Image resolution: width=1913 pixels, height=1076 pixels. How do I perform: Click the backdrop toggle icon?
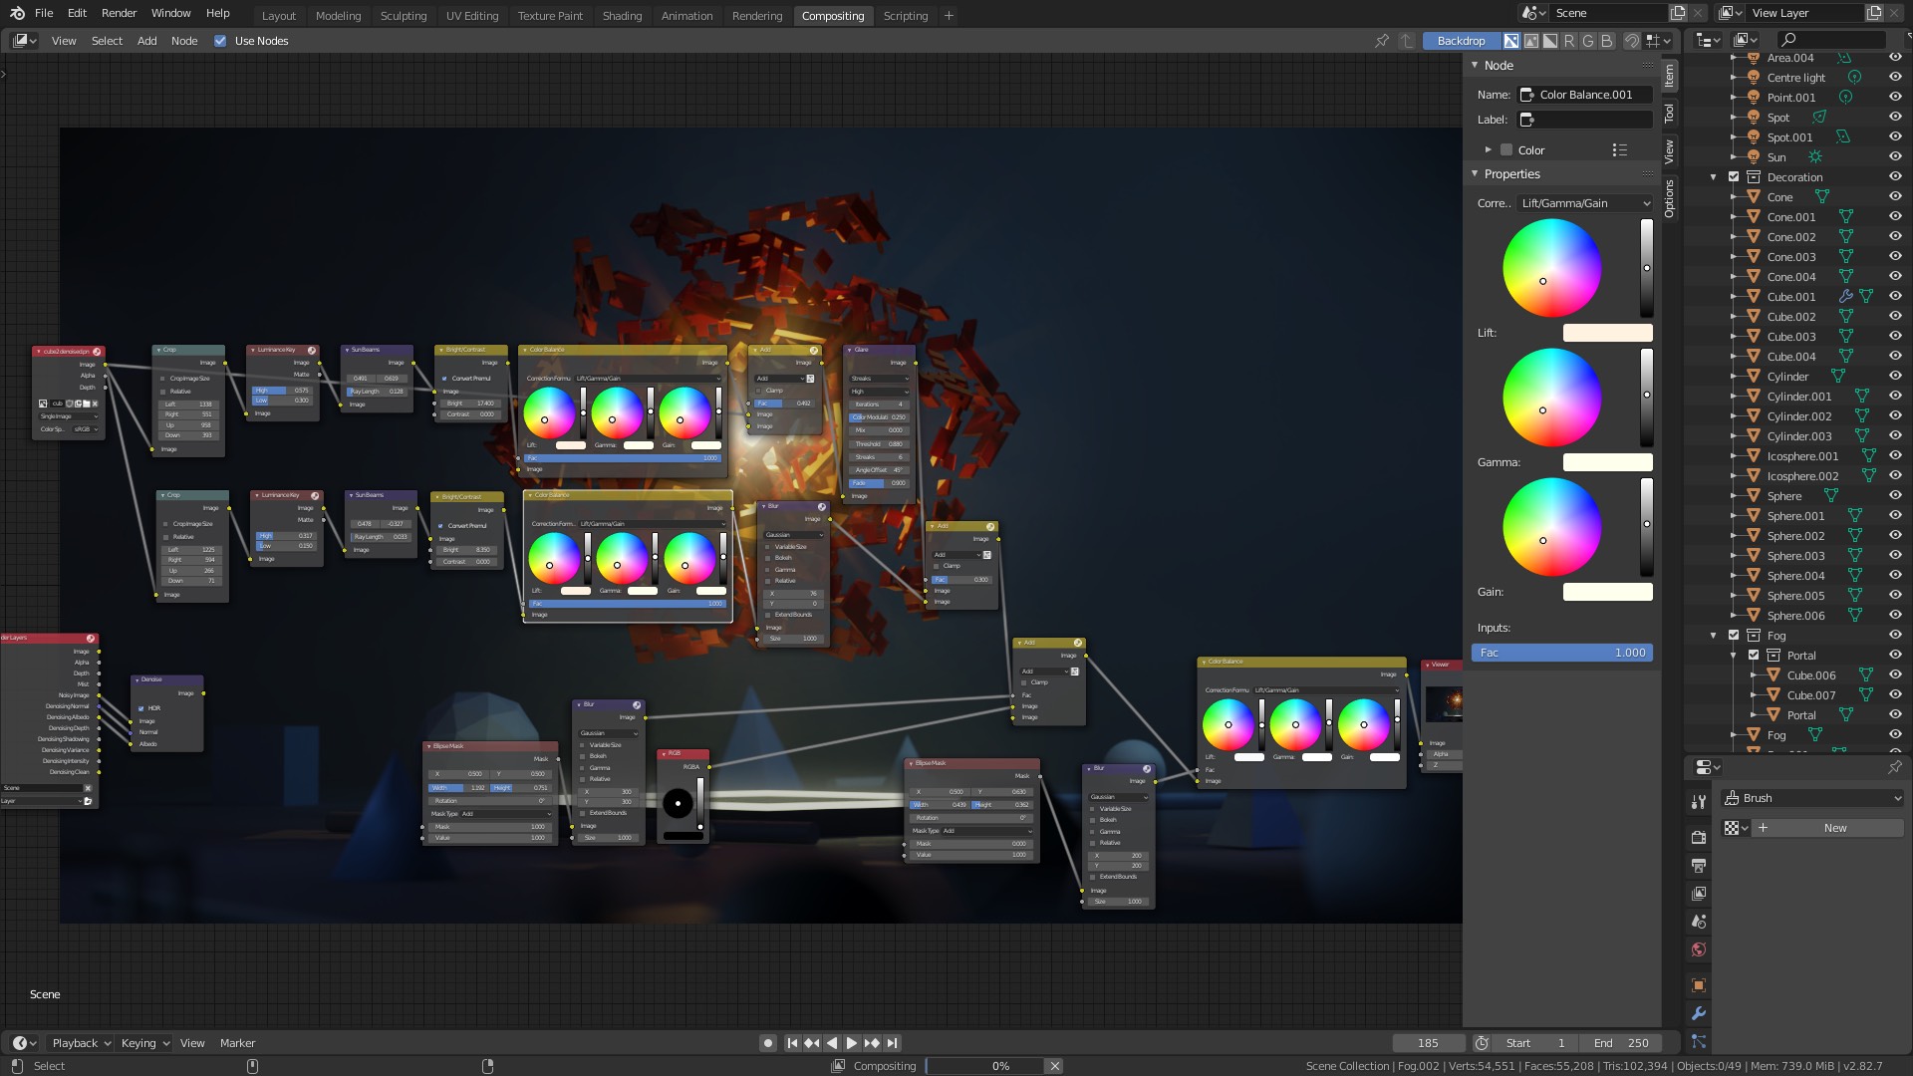tap(1461, 40)
